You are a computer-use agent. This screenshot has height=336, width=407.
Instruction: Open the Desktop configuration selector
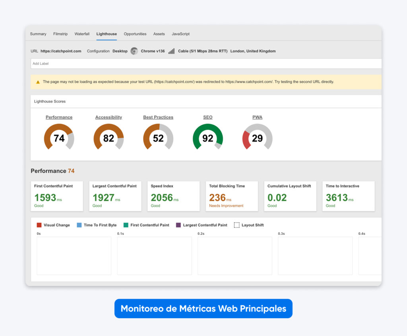(x=120, y=51)
